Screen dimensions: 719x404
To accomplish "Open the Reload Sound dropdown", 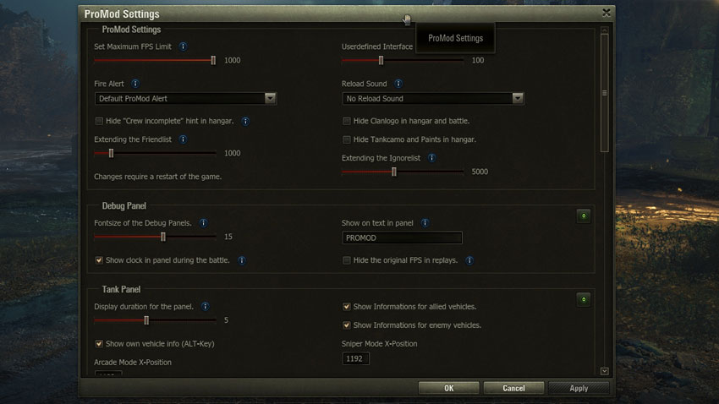I will click(x=433, y=99).
